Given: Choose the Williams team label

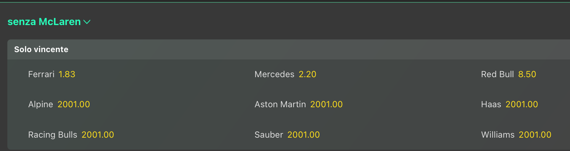Looking at the screenshot, I should pyautogui.click(x=497, y=135).
